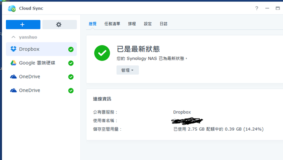Click the Dropbox logo icon

tap(13, 49)
